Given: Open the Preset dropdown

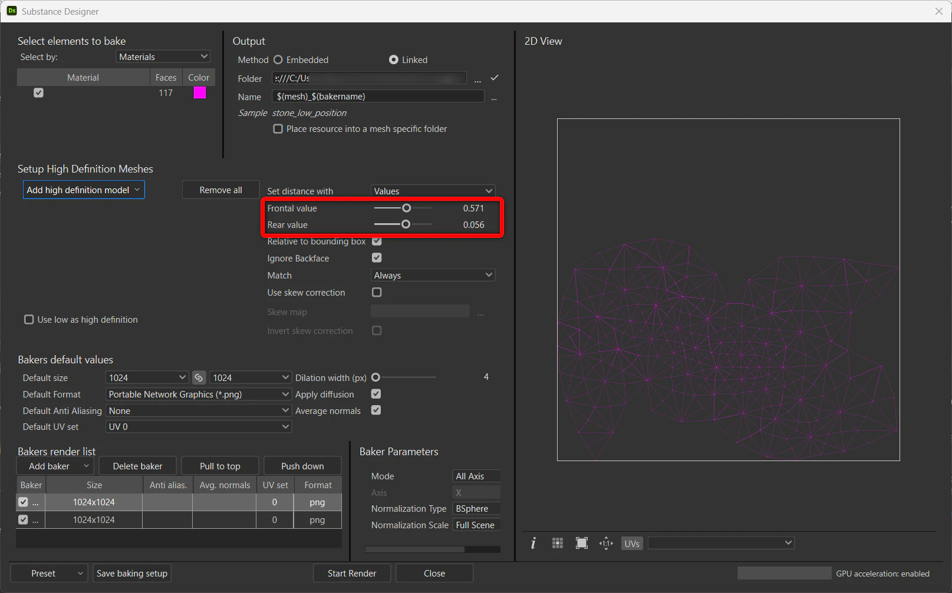Looking at the screenshot, I should coord(50,574).
